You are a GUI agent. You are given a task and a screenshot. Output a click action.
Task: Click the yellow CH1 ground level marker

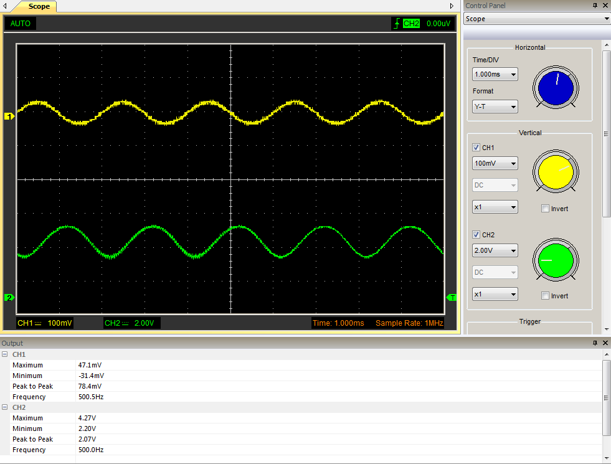(x=9, y=116)
